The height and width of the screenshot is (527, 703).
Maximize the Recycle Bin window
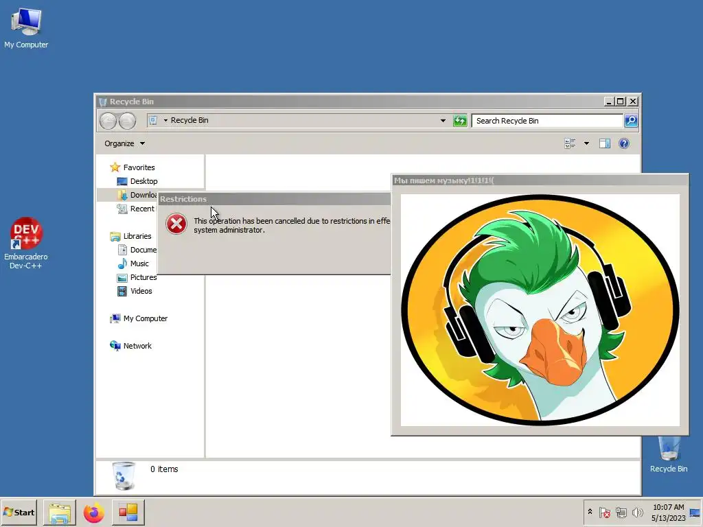pos(620,102)
